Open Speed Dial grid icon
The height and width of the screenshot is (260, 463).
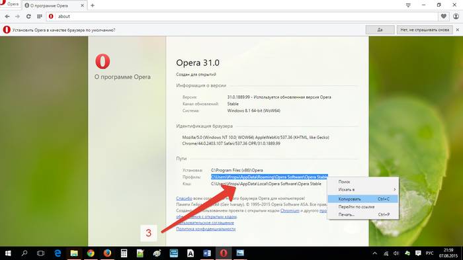[39, 17]
